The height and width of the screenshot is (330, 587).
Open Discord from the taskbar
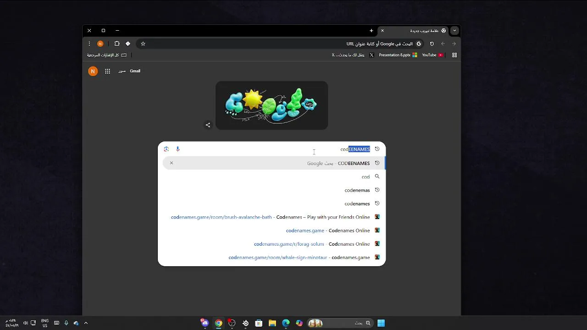pyautogui.click(x=205, y=323)
